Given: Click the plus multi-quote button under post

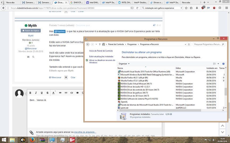Looking at the screenshot, I should pos(66,78).
